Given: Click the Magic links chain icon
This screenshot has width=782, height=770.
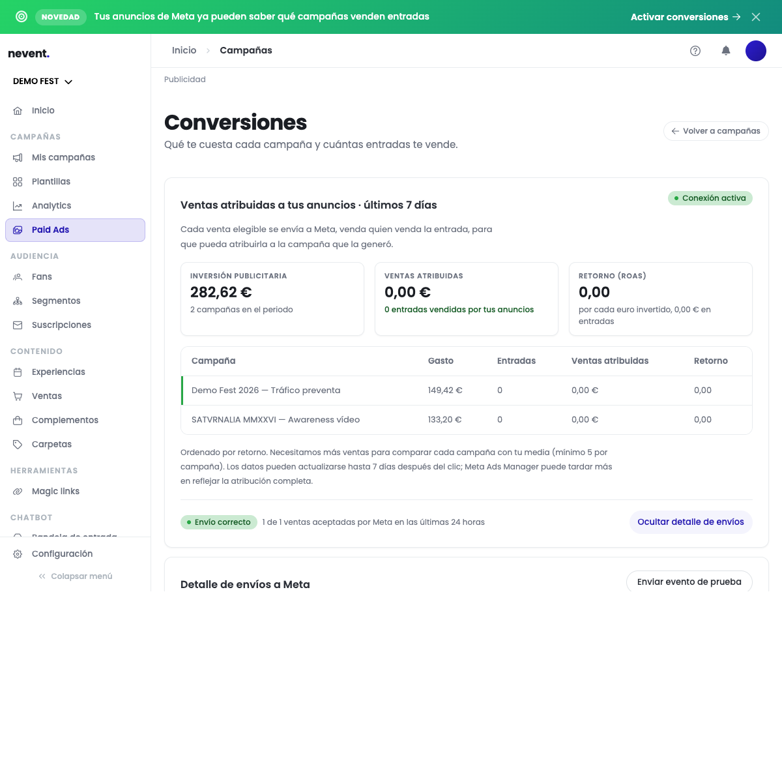Looking at the screenshot, I should [x=18, y=492].
